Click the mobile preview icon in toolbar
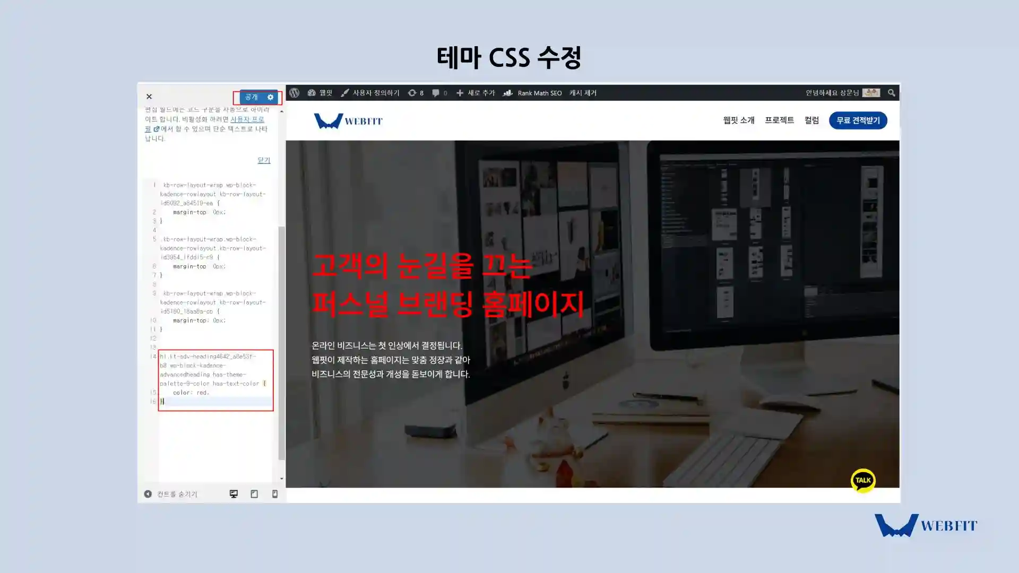Screen dimensions: 1019x573 click(274, 493)
